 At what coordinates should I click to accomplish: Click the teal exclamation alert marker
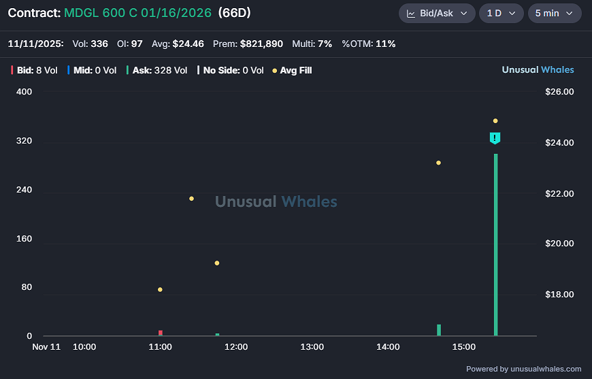(495, 138)
